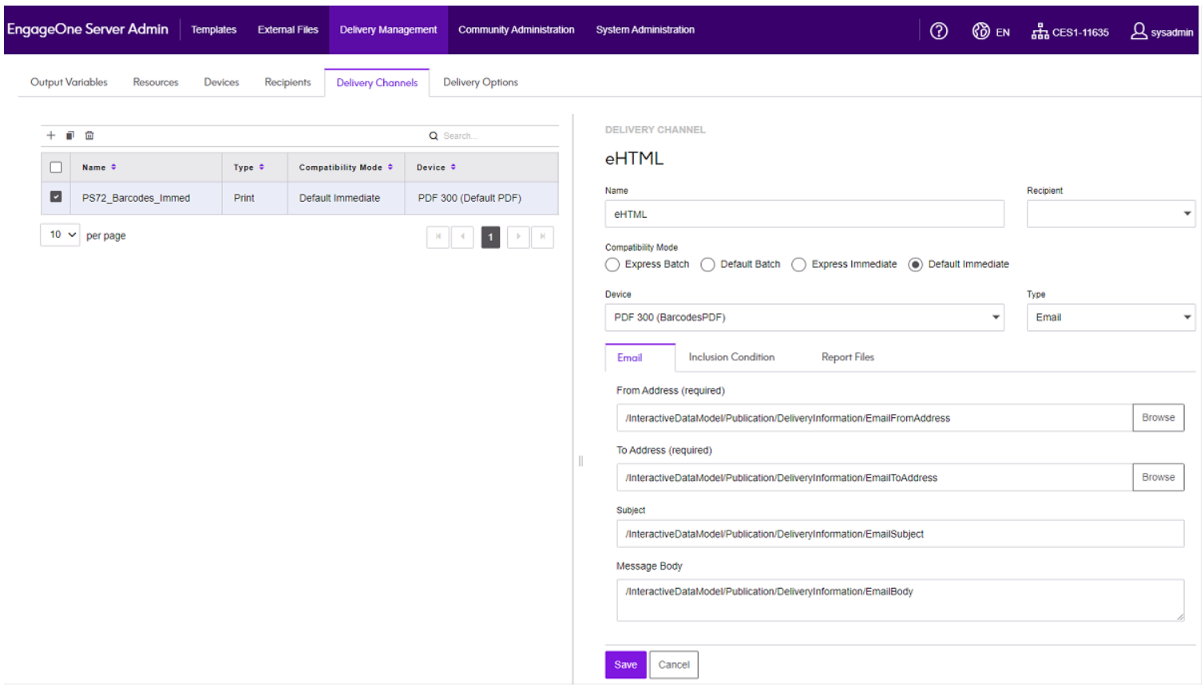Click the From Address input field
The height and width of the screenshot is (694, 1204).
874,418
